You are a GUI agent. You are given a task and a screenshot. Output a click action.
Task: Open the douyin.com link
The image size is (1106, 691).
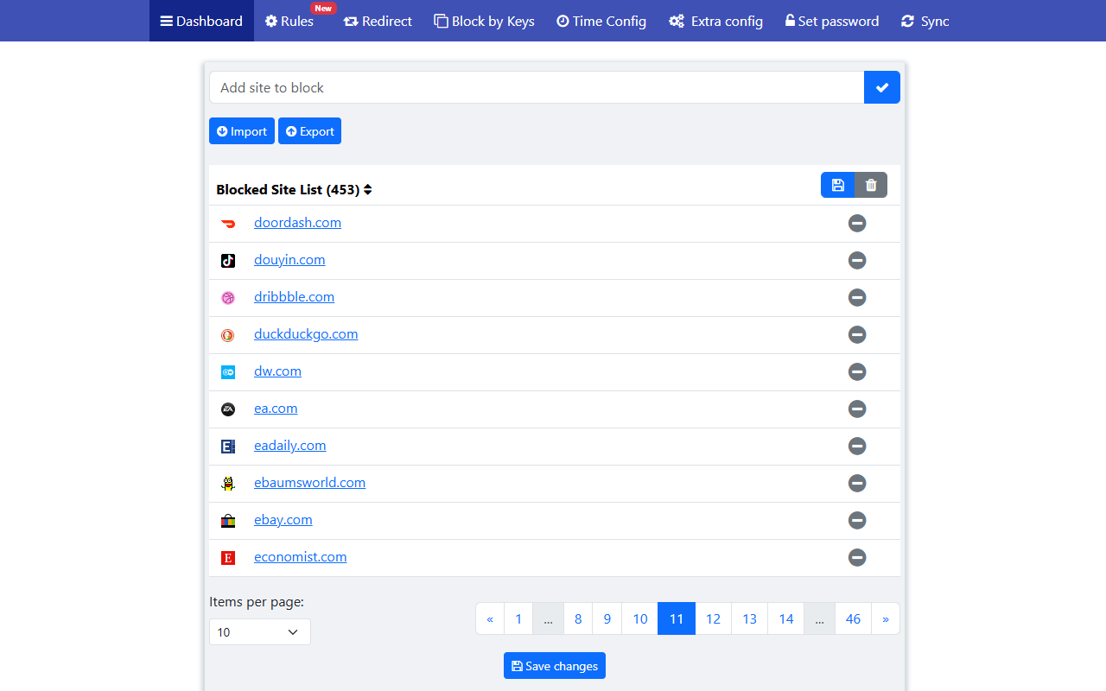point(289,260)
